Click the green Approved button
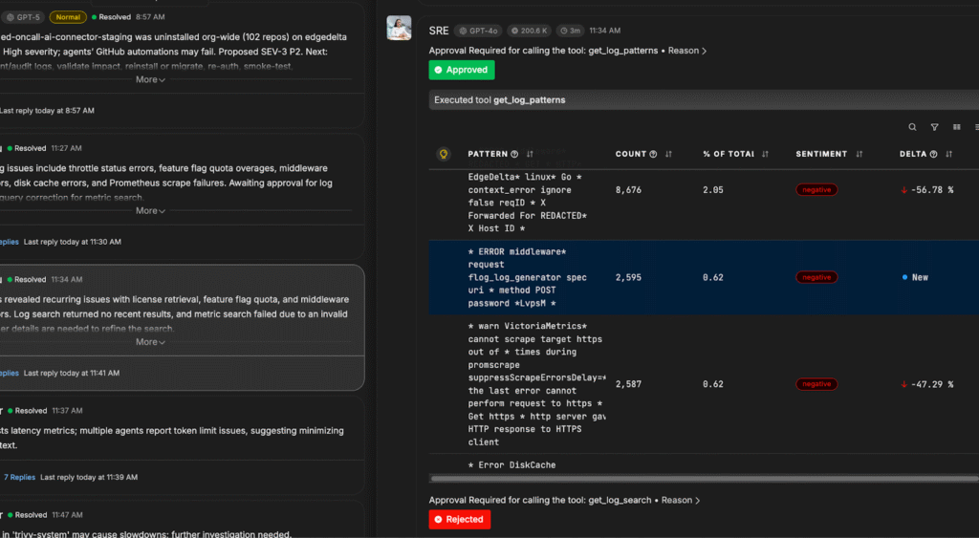Image resolution: width=979 pixels, height=538 pixels. (462, 70)
